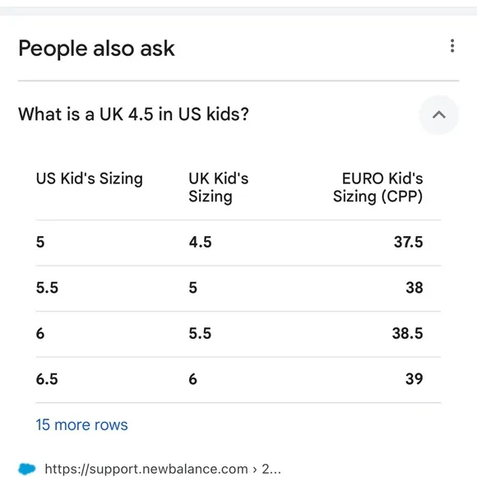Image resolution: width=477 pixels, height=477 pixels.
Task: Select the 'What is a UK 4.5' question
Action: click(x=133, y=114)
